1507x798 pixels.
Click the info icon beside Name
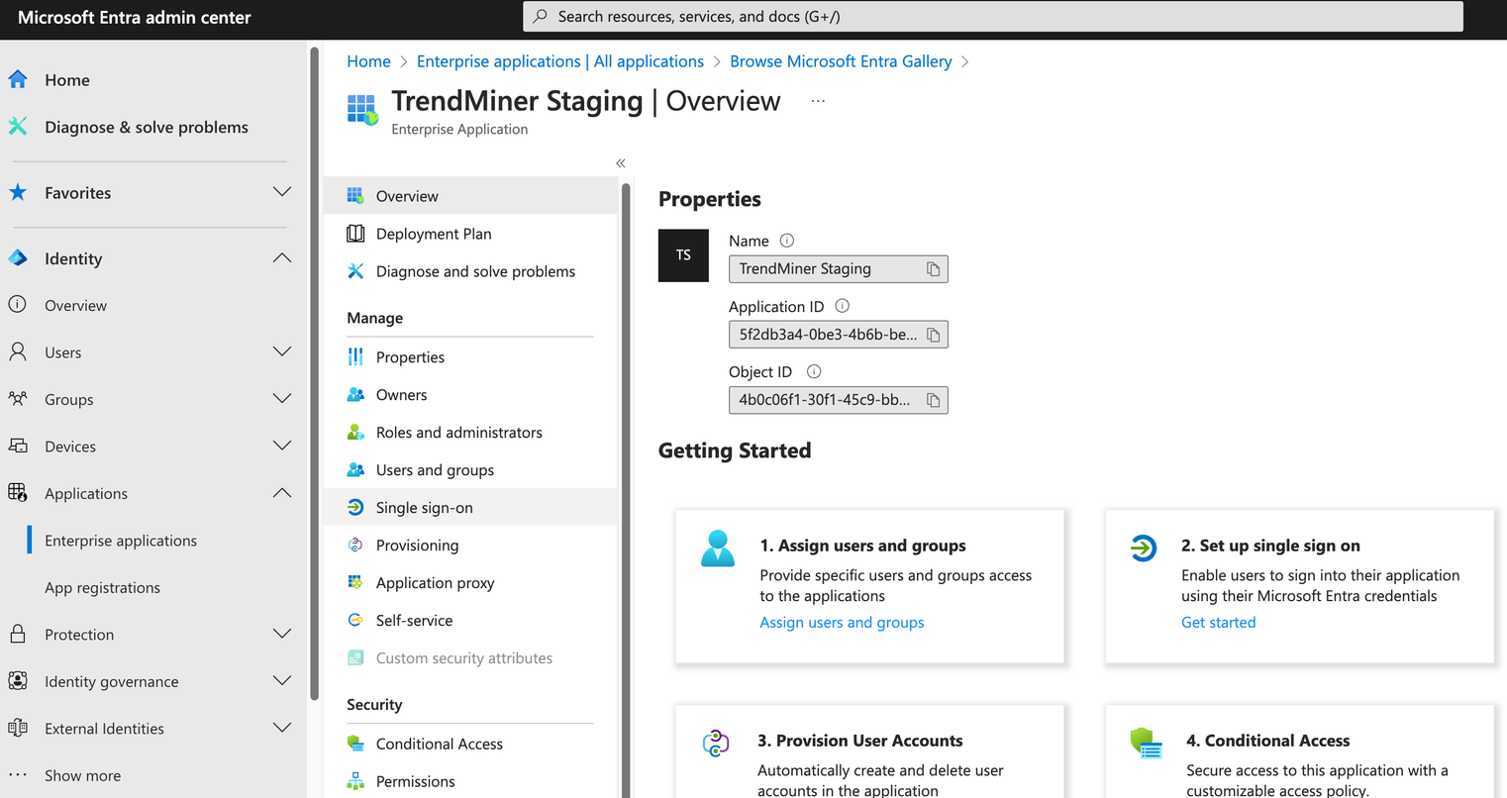[787, 241]
